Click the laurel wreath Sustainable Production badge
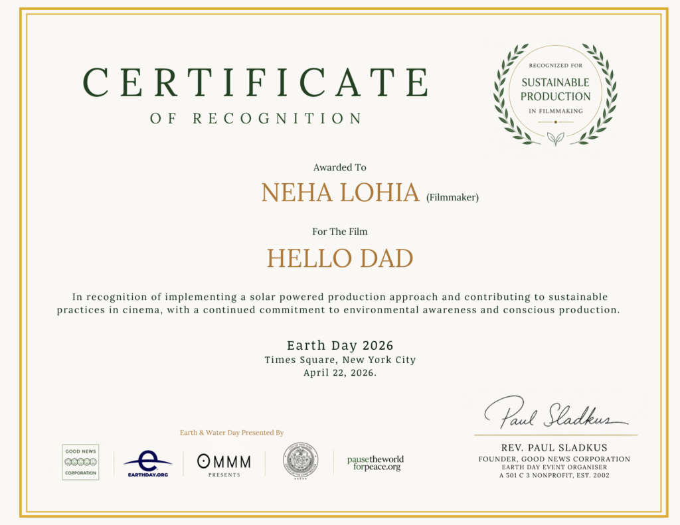Viewport: 680px width, 525px height. [555, 94]
